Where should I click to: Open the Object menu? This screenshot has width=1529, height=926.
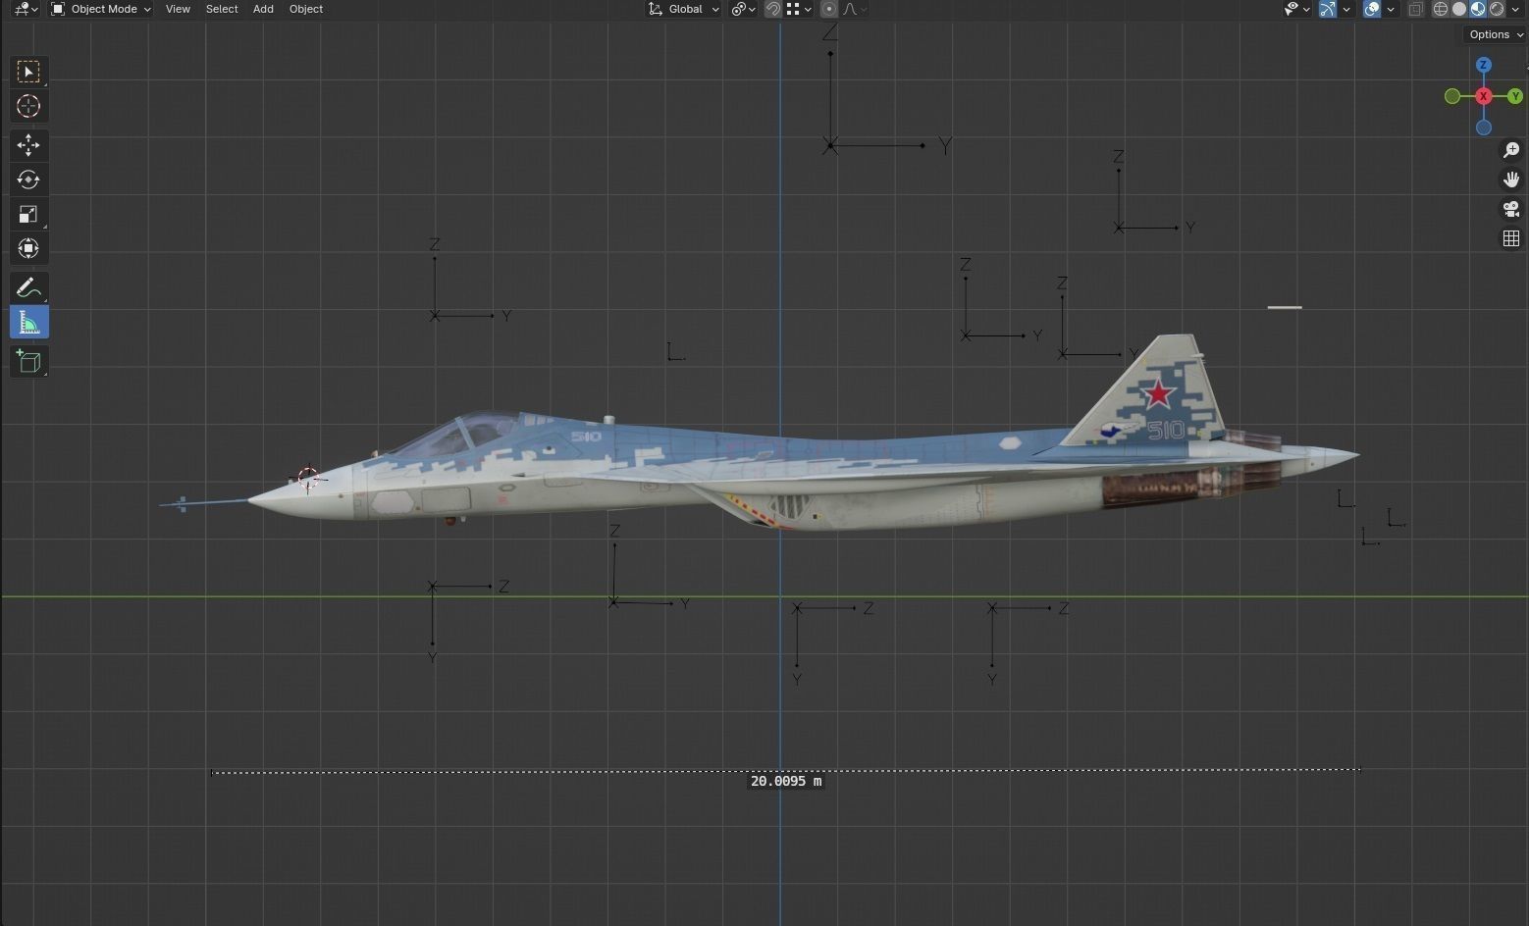pos(306,9)
